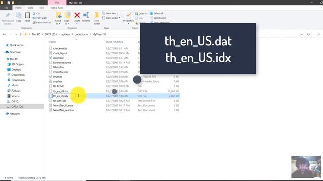This screenshot has height=181, width=323.
Task: Open the File tab
Action: (x=6, y=8)
